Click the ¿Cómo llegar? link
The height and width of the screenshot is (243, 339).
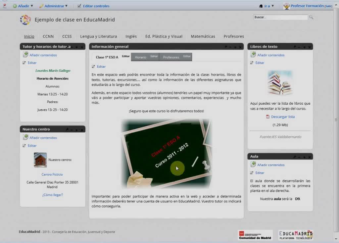[53, 195]
